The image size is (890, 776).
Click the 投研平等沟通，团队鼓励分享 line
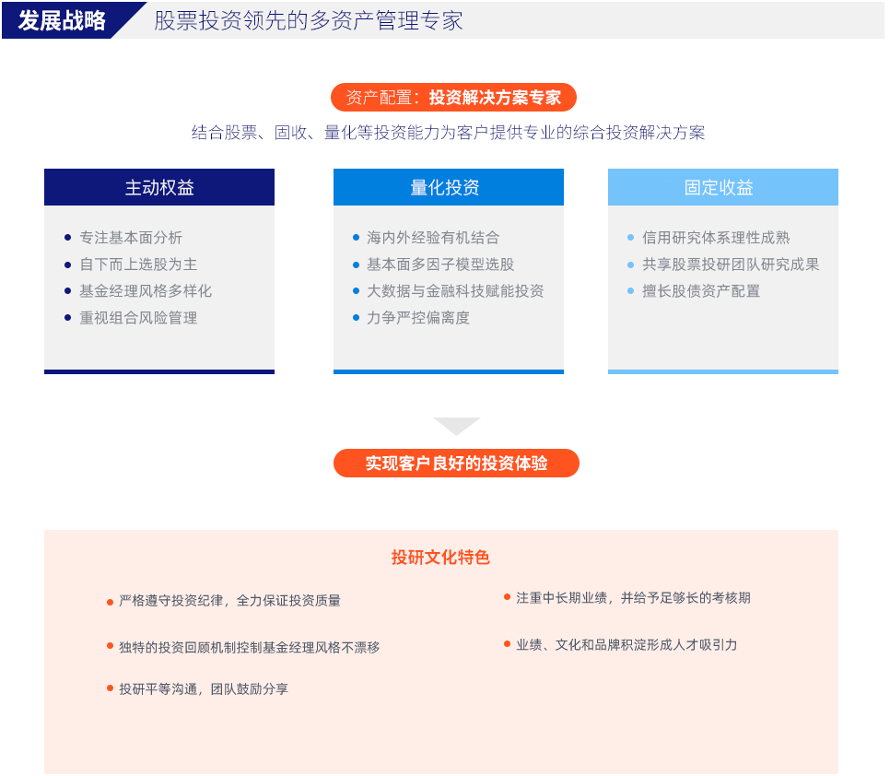point(204,688)
